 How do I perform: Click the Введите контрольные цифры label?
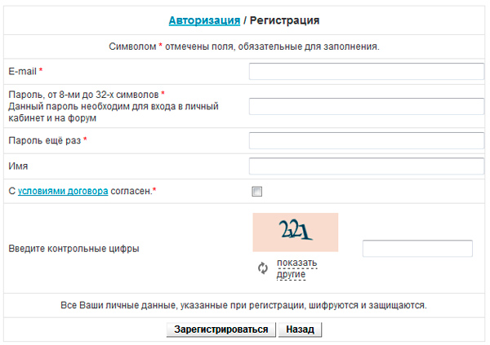(73, 249)
